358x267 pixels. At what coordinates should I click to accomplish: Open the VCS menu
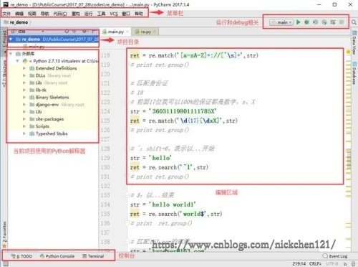pyautogui.click(x=114, y=14)
